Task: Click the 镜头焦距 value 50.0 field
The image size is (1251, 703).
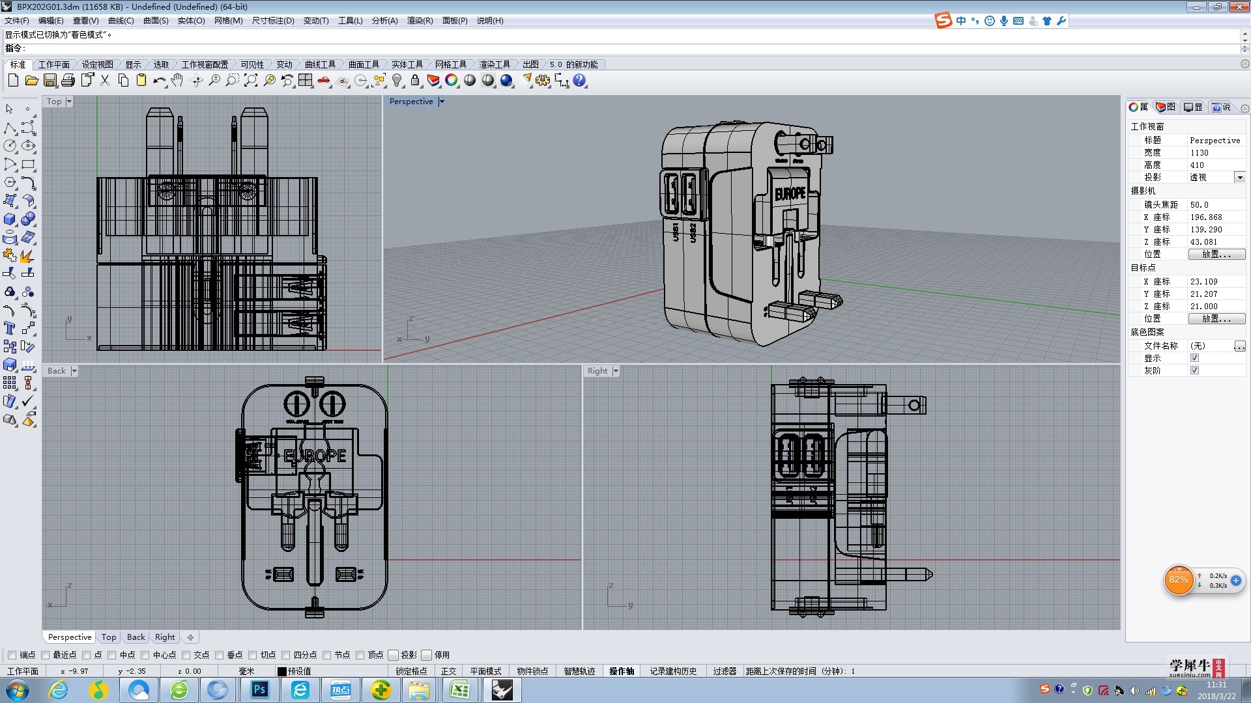Action: (1216, 204)
